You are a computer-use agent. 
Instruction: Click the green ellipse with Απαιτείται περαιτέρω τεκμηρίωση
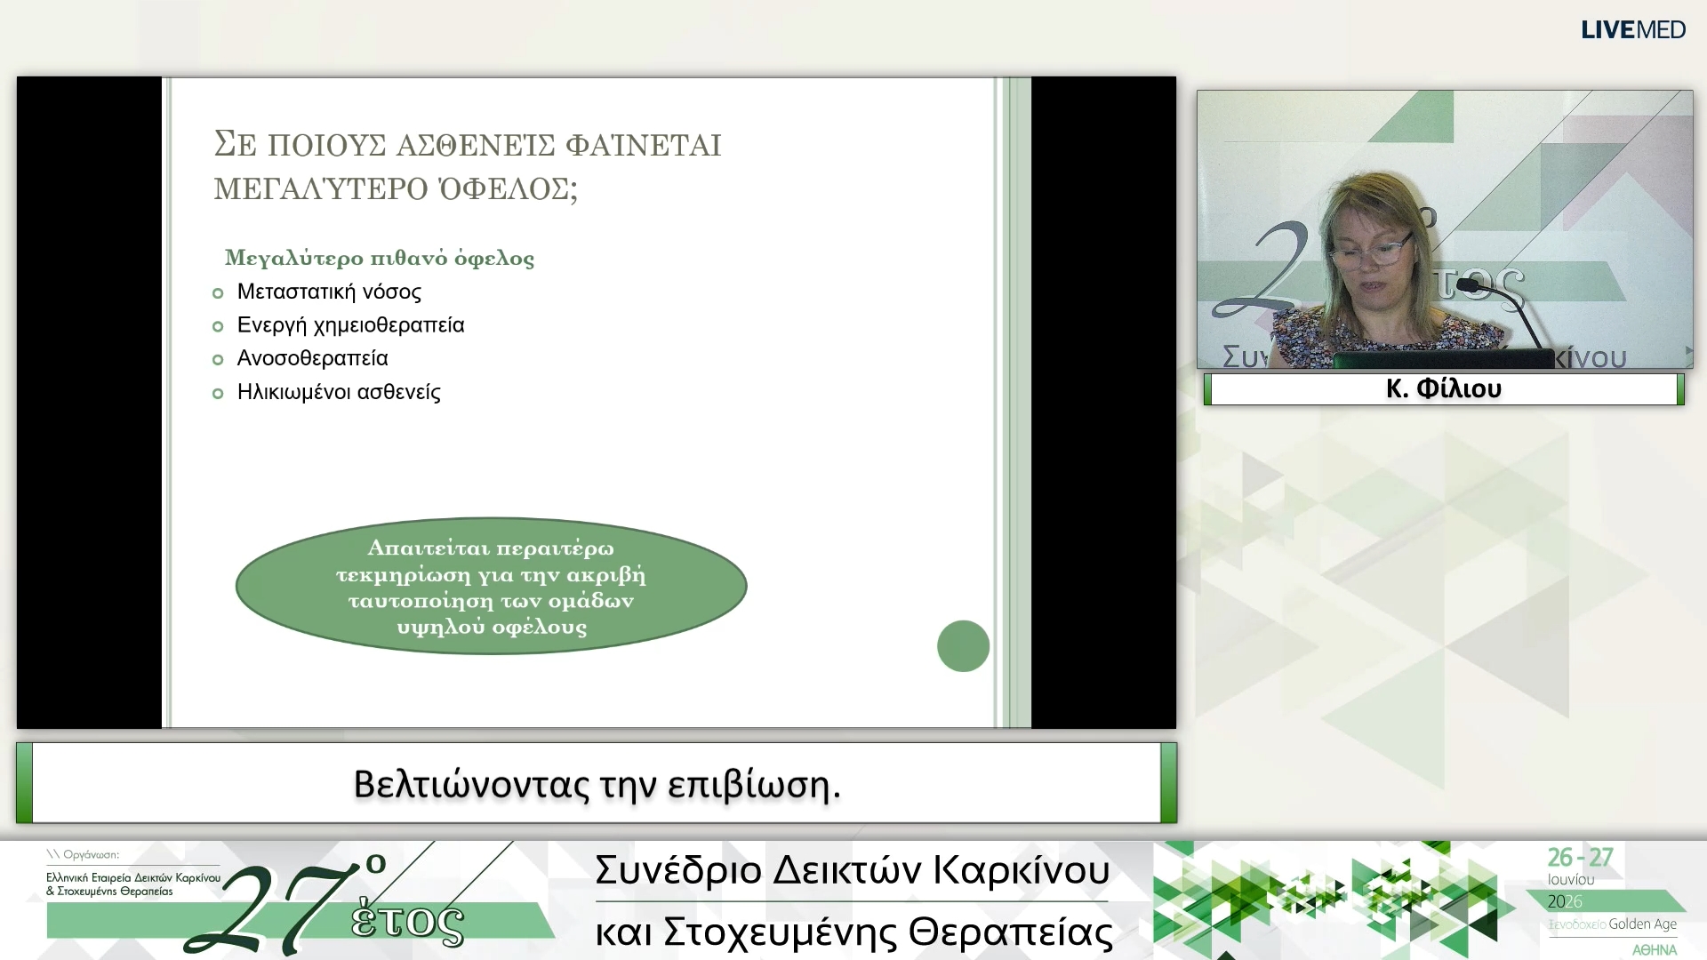[x=491, y=586]
